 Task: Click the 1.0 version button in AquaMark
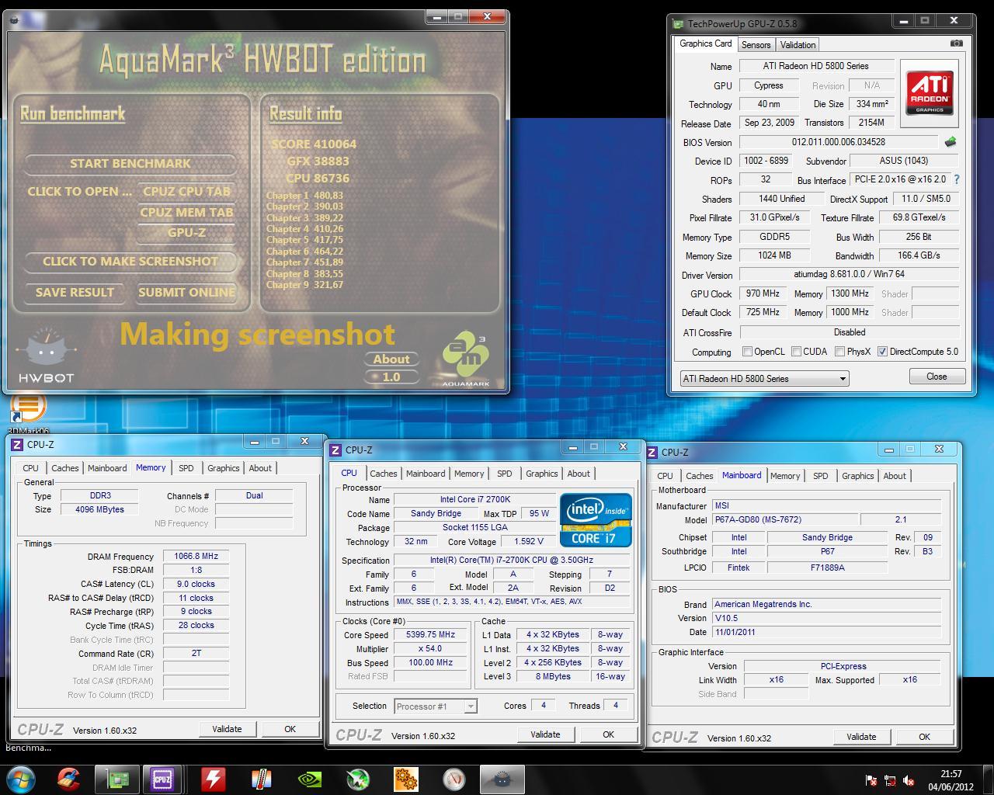391,377
